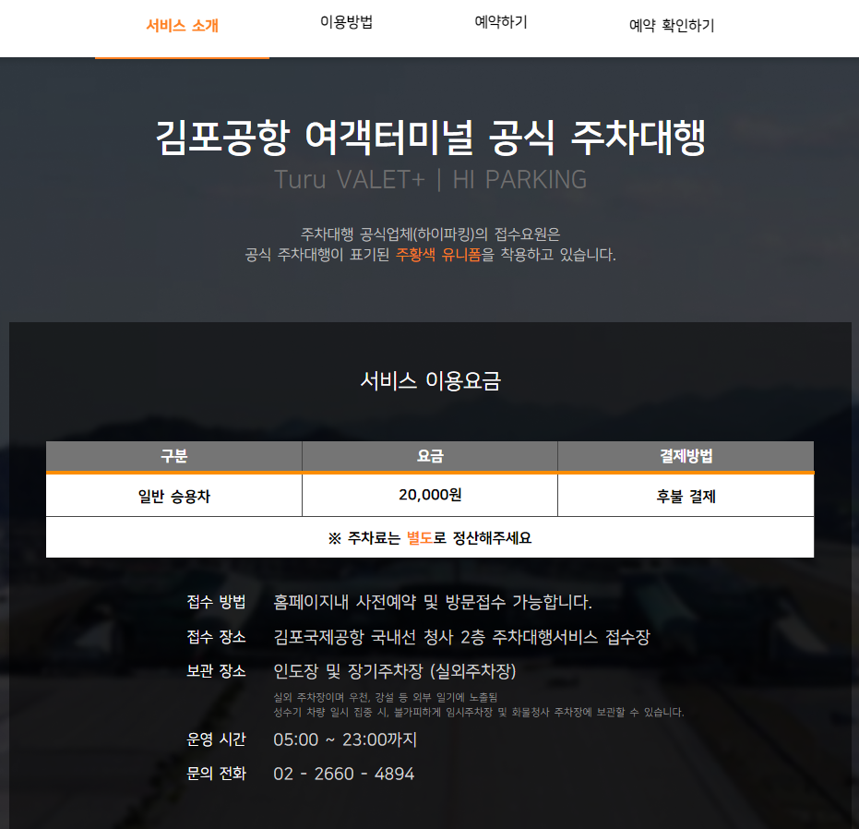Image resolution: width=859 pixels, height=829 pixels.
Task: Click the 요금 table header
Action: [x=430, y=456]
